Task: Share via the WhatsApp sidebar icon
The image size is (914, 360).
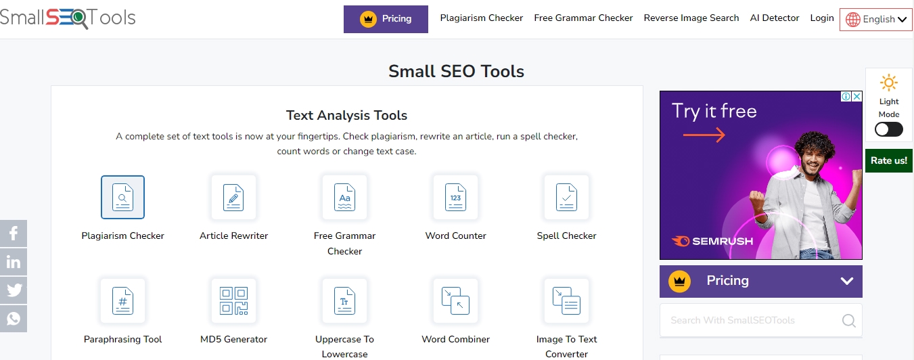Action: [14, 318]
